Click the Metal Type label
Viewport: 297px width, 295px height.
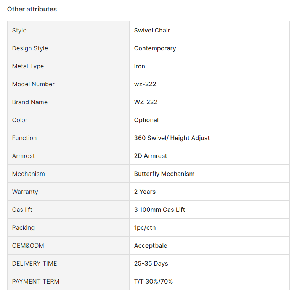[x=28, y=66]
